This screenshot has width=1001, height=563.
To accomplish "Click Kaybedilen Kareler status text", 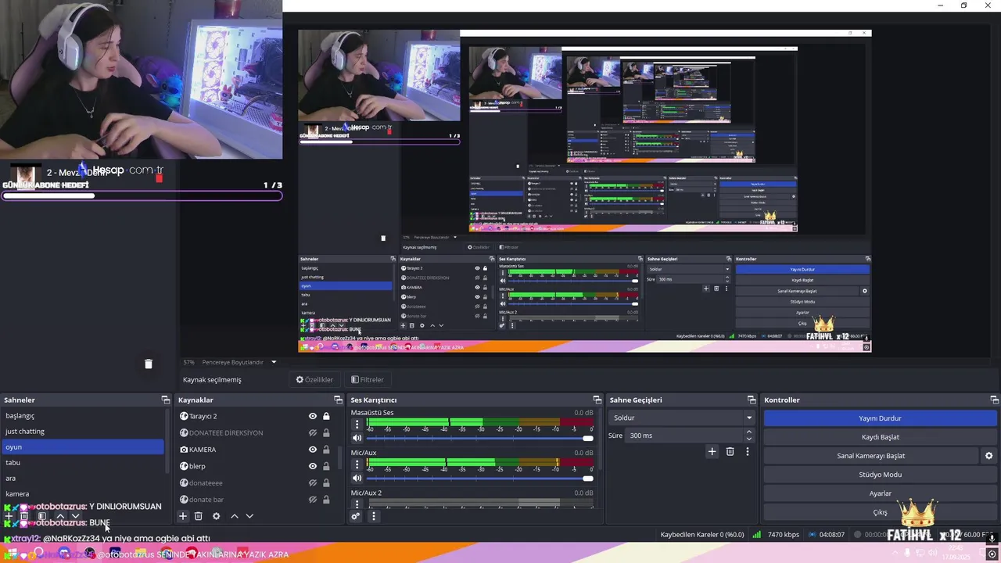I will click(x=702, y=535).
